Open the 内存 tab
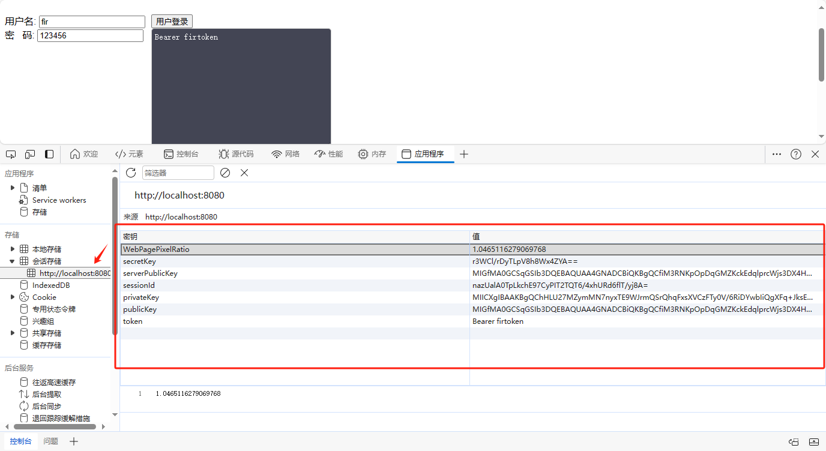This screenshot has width=826, height=451. [x=372, y=154]
